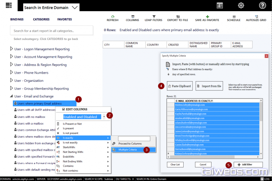This screenshot has width=272, height=181.
Task: Open the LDAP Filters funnel icon
Action: click(x=154, y=16)
